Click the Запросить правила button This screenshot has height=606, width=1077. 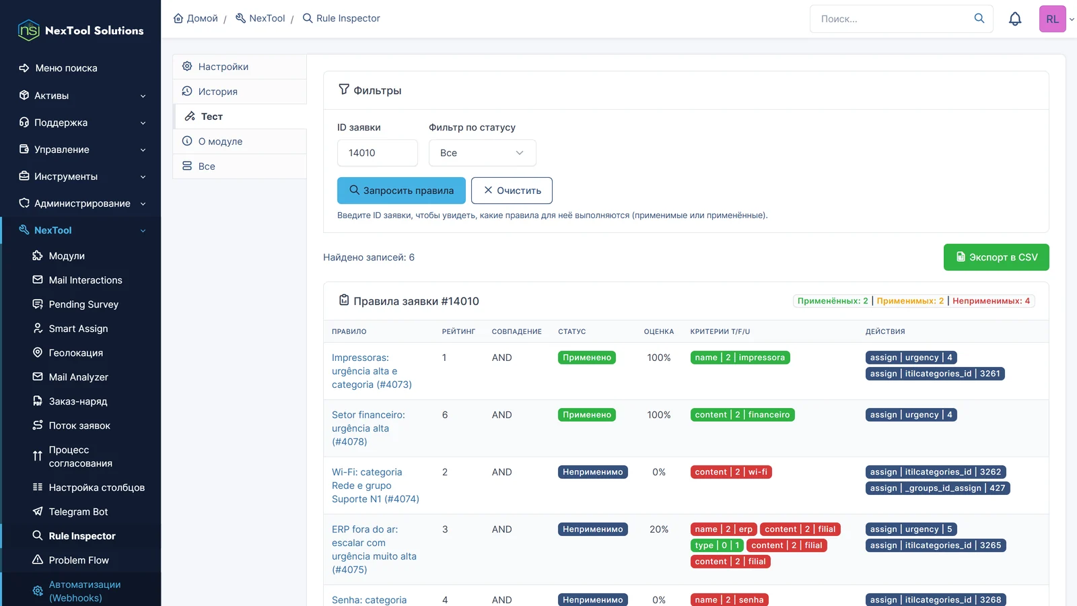point(401,191)
